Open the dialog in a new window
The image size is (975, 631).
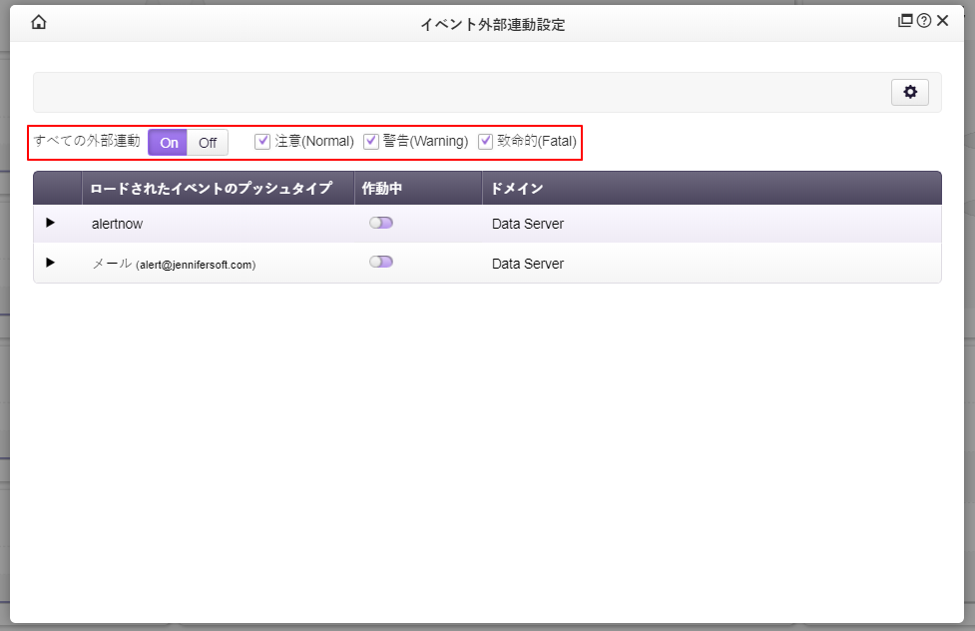coord(905,21)
